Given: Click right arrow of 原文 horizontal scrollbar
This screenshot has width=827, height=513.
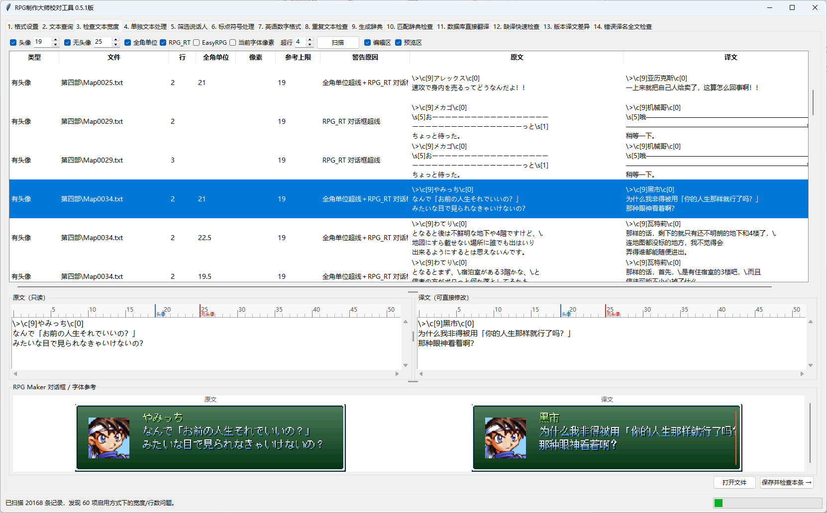Looking at the screenshot, I should [397, 373].
